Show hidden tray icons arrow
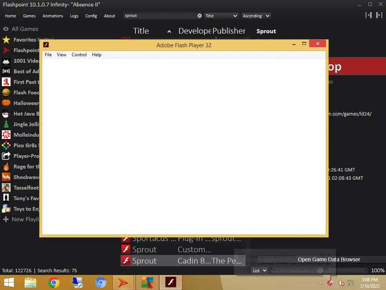The height and width of the screenshot is (290, 386). [321, 283]
